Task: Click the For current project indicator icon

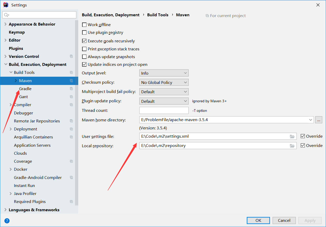Action: pyautogui.click(x=207, y=16)
